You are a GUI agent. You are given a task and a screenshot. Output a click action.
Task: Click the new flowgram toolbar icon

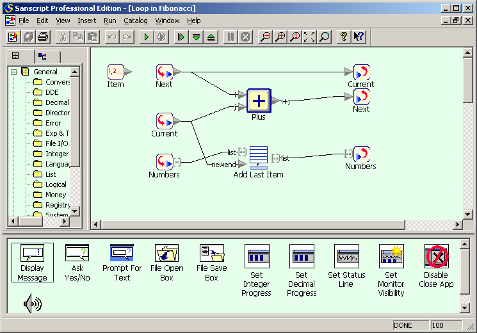tap(13, 37)
